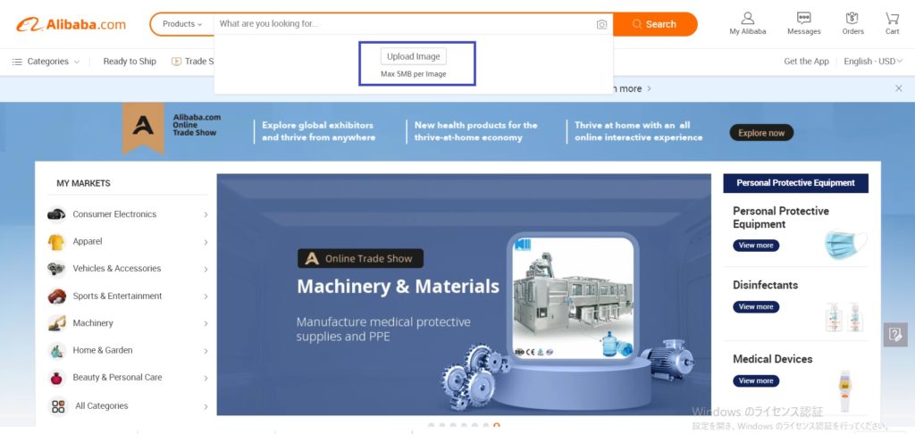Click the face mask product image

(x=845, y=245)
